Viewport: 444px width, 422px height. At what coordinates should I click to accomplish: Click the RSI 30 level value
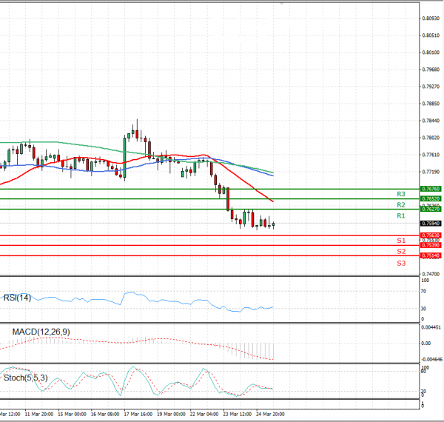coord(423,309)
